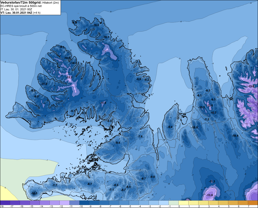Click the -10.7 temperature label
The image size is (258, 208).
pos(213,113)
